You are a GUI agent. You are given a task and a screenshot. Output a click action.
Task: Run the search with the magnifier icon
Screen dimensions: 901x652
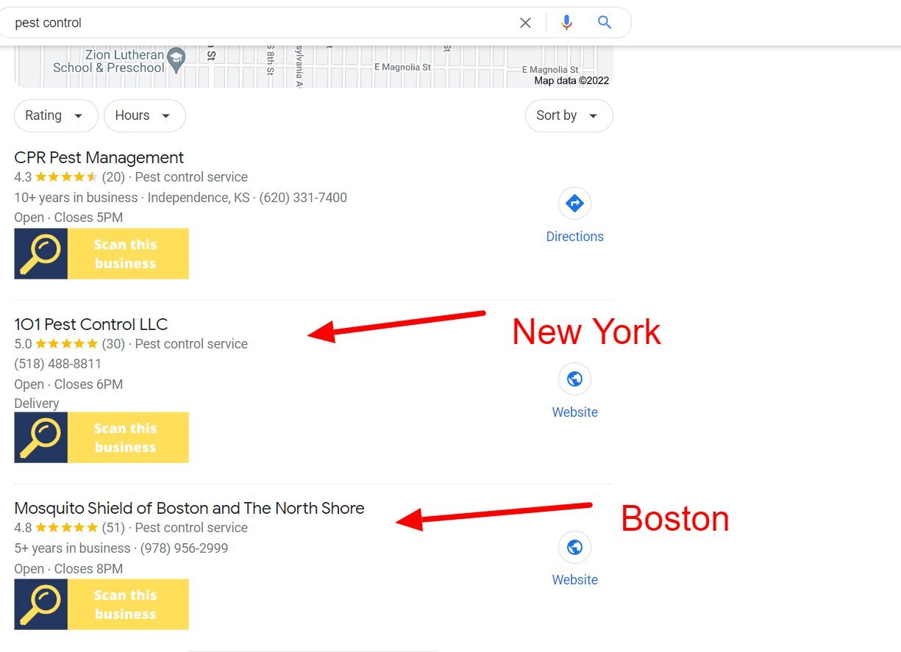pos(605,22)
